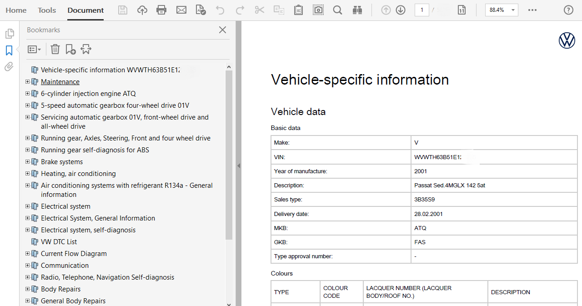The height and width of the screenshot is (306, 582).
Task: Switch to the Home tab
Action: [x=16, y=10]
